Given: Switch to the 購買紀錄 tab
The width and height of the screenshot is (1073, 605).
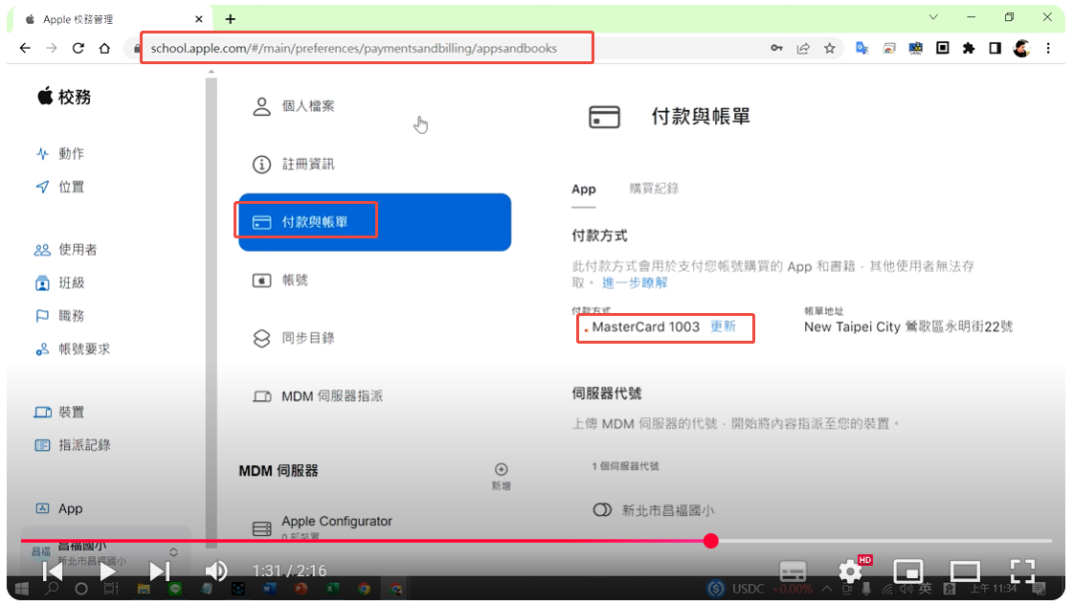Looking at the screenshot, I should click(x=654, y=189).
